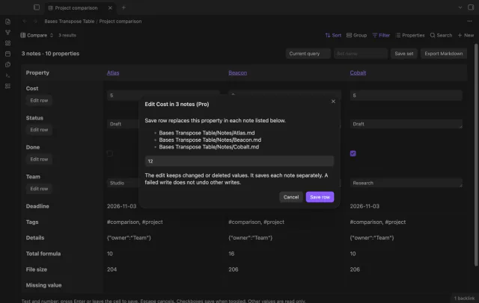Click Edit row under Status
479x303 pixels.
click(39, 130)
